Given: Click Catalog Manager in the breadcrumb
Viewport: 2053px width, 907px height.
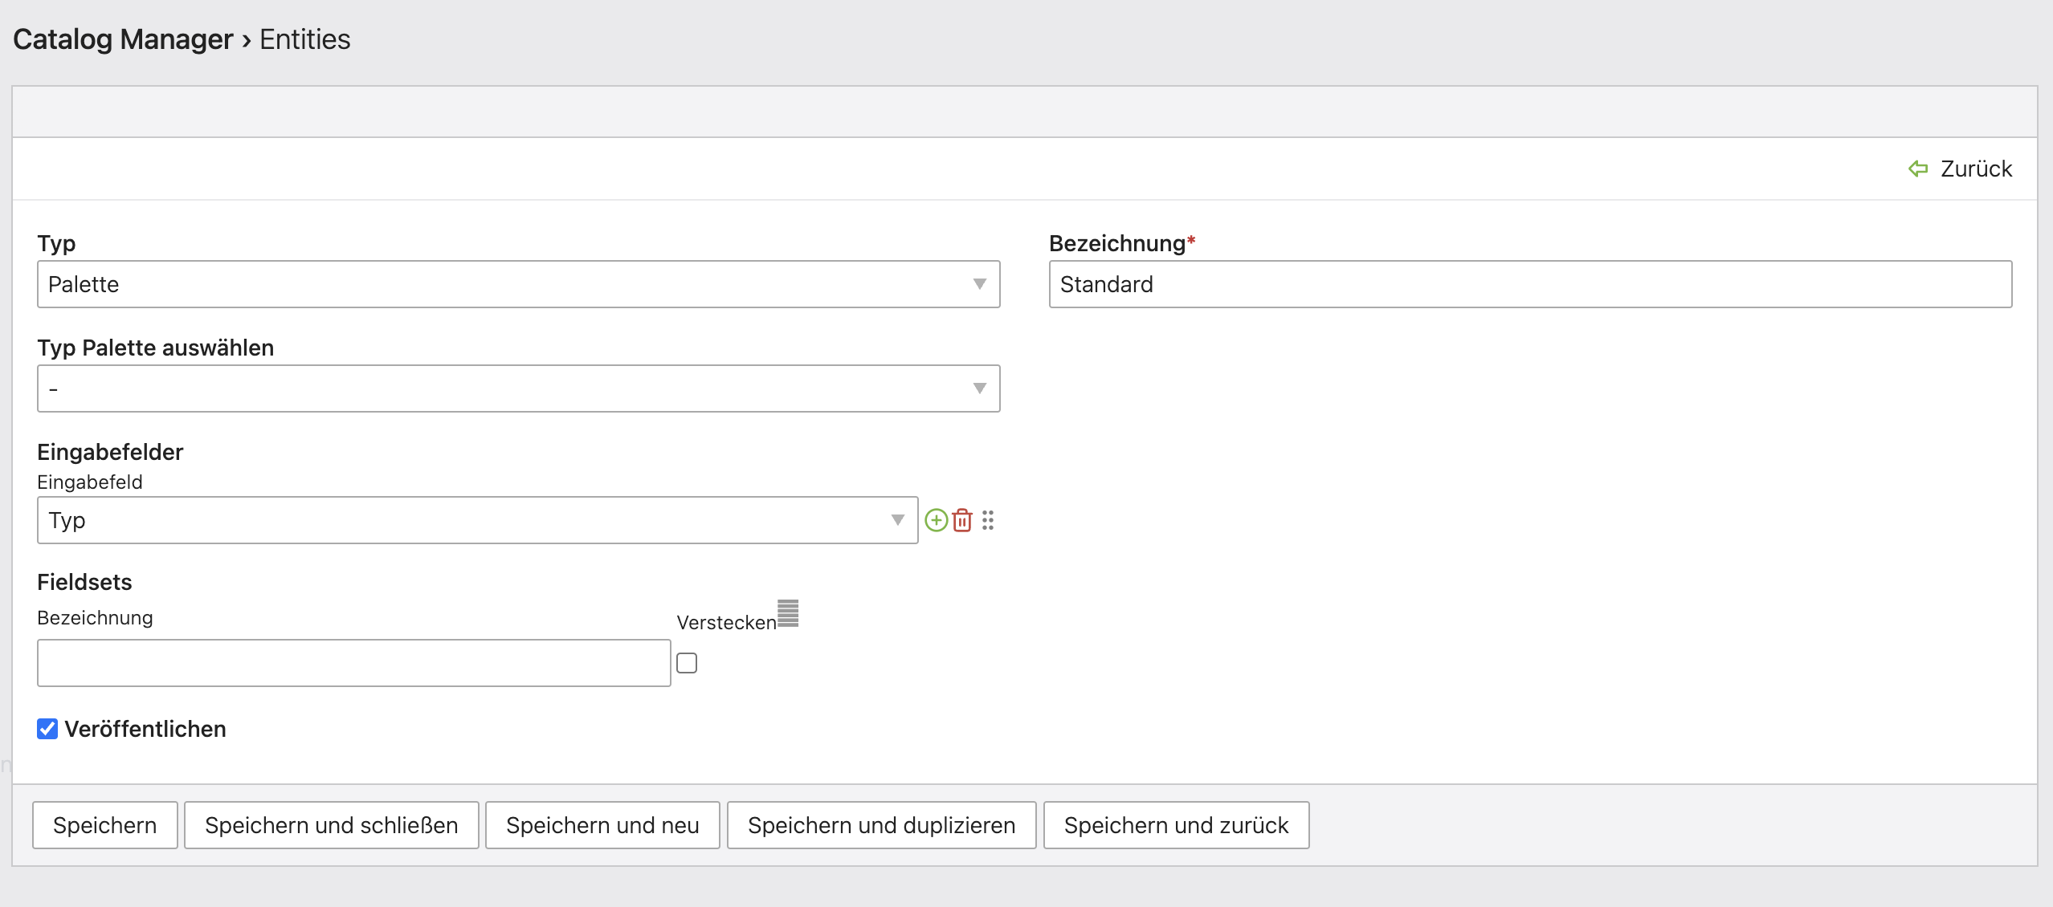Looking at the screenshot, I should point(123,39).
